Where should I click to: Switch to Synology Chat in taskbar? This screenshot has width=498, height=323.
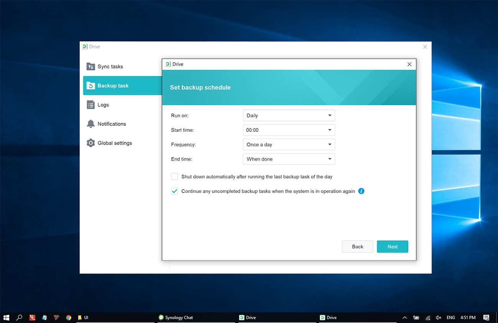pos(196,318)
